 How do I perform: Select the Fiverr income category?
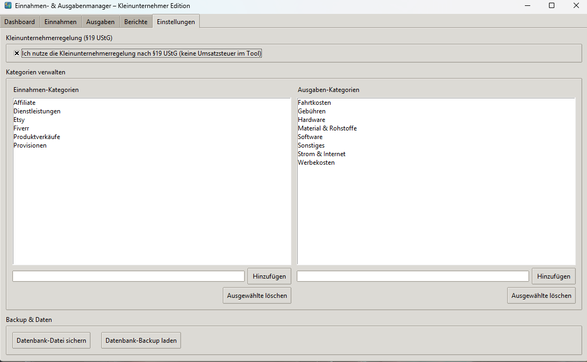click(21, 128)
